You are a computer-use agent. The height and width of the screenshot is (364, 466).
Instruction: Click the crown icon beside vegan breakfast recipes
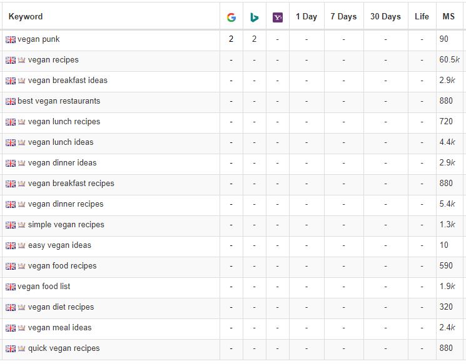pos(21,184)
